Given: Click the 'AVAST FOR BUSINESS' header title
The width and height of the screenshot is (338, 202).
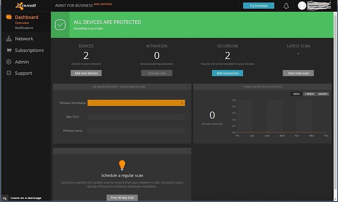Looking at the screenshot, I should (x=74, y=6).
